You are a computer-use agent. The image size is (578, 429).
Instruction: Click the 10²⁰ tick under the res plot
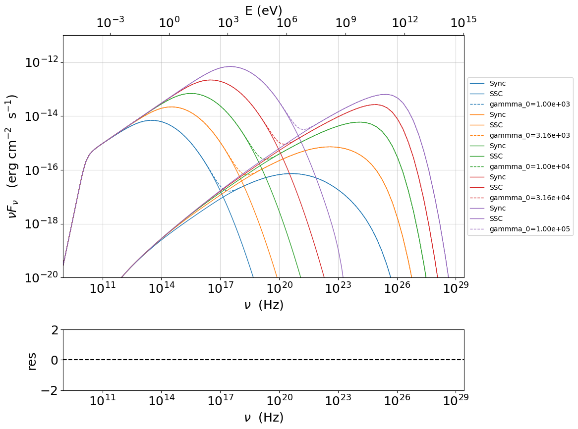tap(280, 400)
